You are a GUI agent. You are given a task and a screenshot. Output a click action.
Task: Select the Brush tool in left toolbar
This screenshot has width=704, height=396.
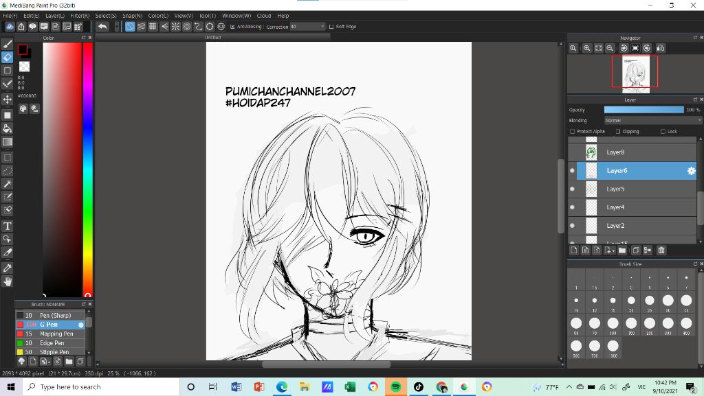[x=8, y=44]
